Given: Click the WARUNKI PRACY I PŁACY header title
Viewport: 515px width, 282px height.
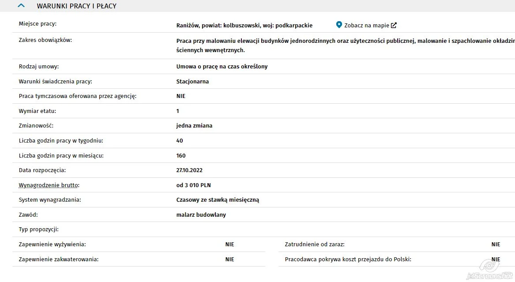Looking at the screenshot, I should pyautogui.click(x=76, y=6).
